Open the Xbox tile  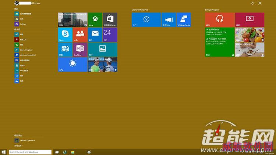click(95, 20)
